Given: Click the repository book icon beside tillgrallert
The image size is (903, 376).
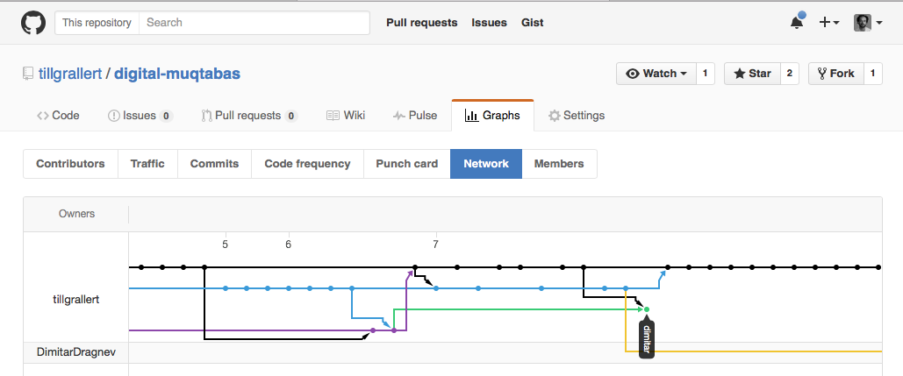Looking at the screenshot, I should (28, 74).
